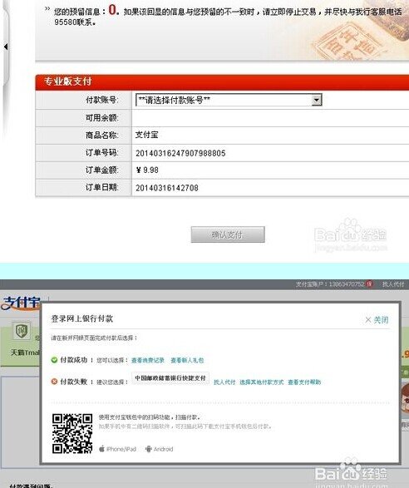This screenshot has width=409, height=488.
Task: Click 找人代付 in the top gray bar
Action: (x=393, y=284)
